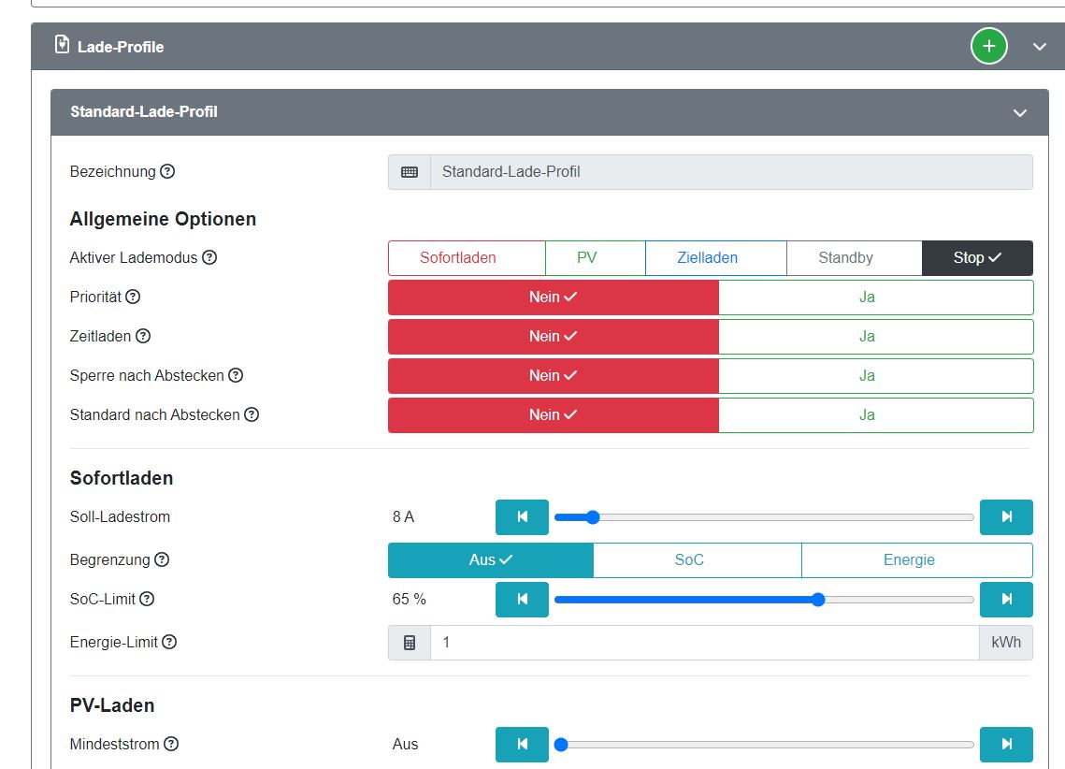This screenshot has width=1065, height=769.
Task: Increase Soll-Ladestrom with the right step button
Action: [x=1006, y=516]
